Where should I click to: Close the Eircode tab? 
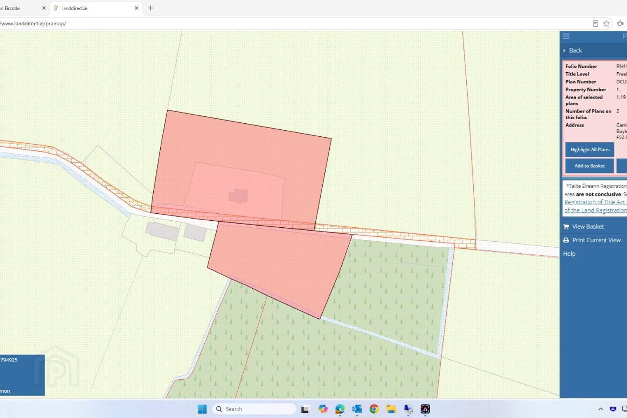pos(44,8)
